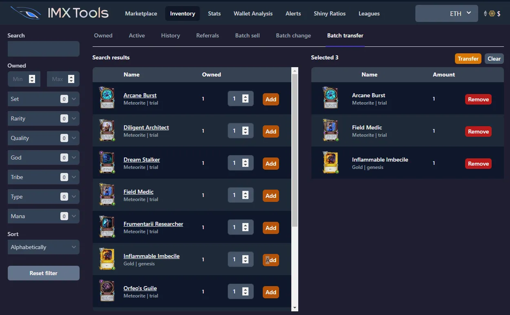
Task: Expand the God filter dropdown
Action: click(x=44, y=157)
